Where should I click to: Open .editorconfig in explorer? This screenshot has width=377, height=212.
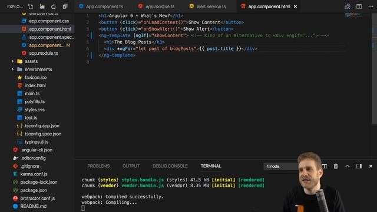tap(33, 158)
